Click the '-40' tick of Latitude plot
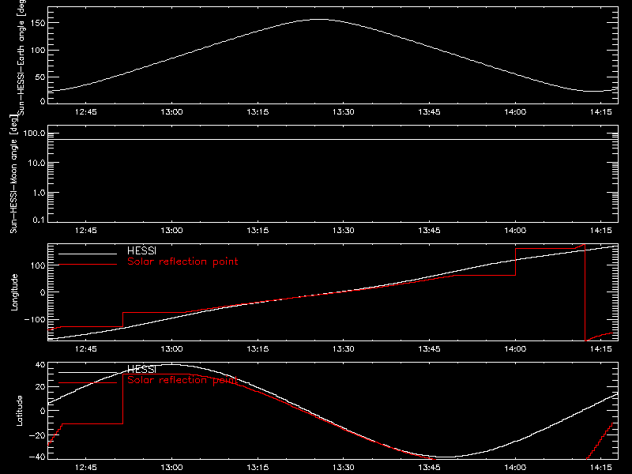632x474 pixels. (x=37, y=457)
